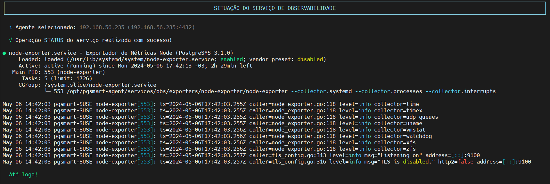Click 'caller=tls_config.go:313' in the Listening log line
The image size is (550, 184).
click(x=288, y=155)
